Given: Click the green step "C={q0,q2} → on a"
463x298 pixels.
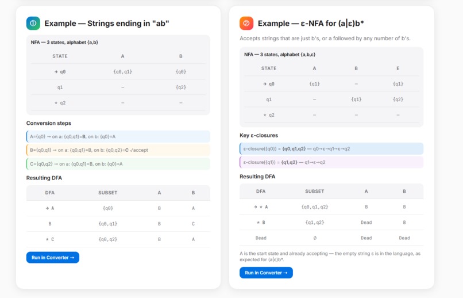Looking at the screenshot, I should (x=118, y=164).
